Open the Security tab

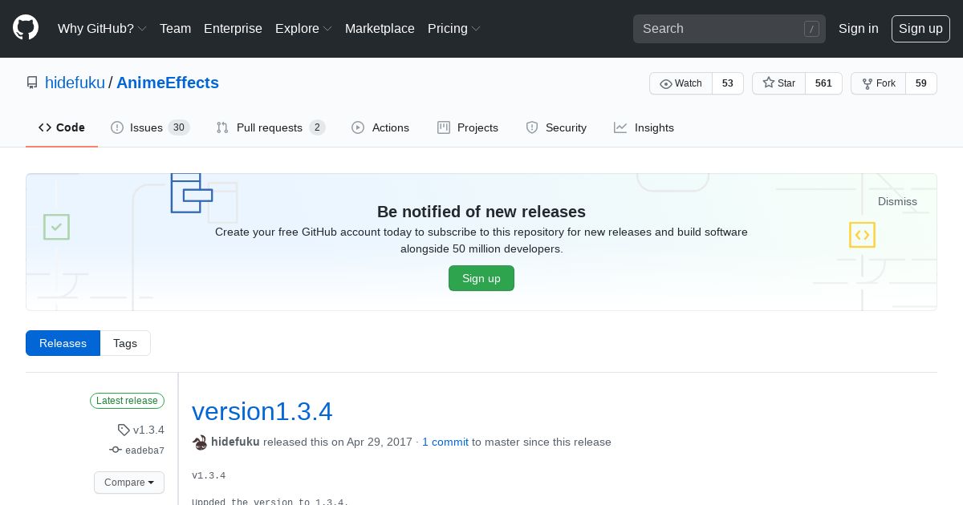[556, 127]
